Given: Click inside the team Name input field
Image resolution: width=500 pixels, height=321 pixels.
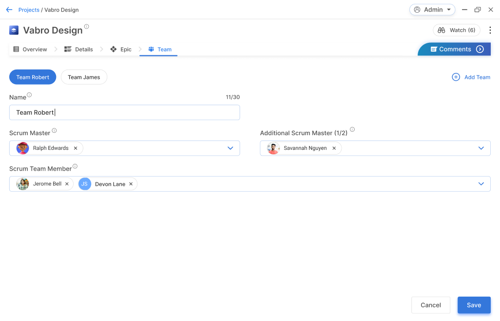Looking at the screenshot, I should (124, 112).
